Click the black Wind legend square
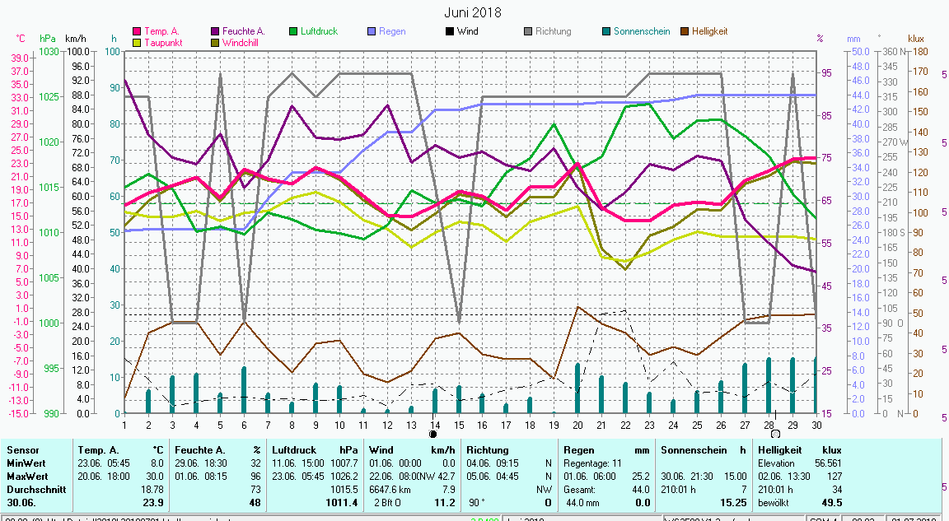 (x=450, y=31)
